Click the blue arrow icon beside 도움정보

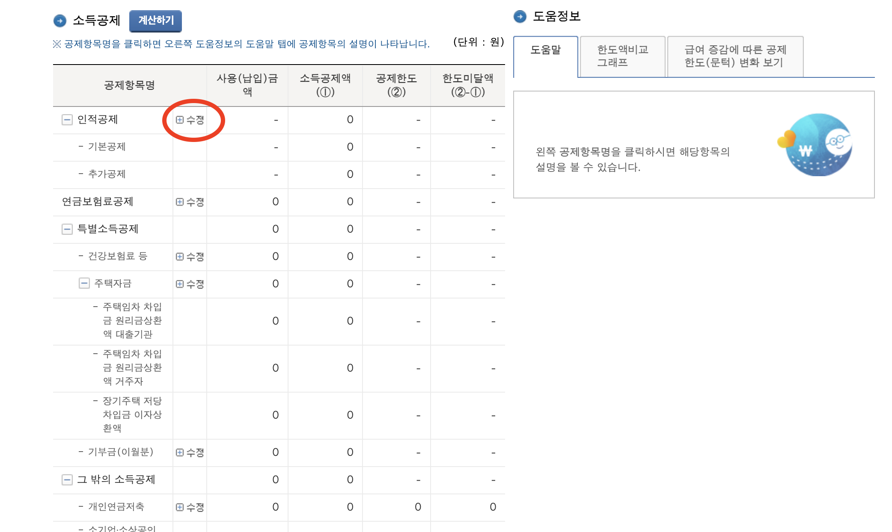520,17
